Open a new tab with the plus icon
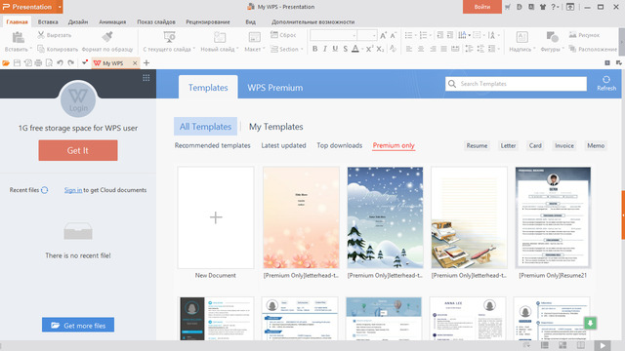Image resolution: width=625 pixels, height=351 pixels. point(146,62)
